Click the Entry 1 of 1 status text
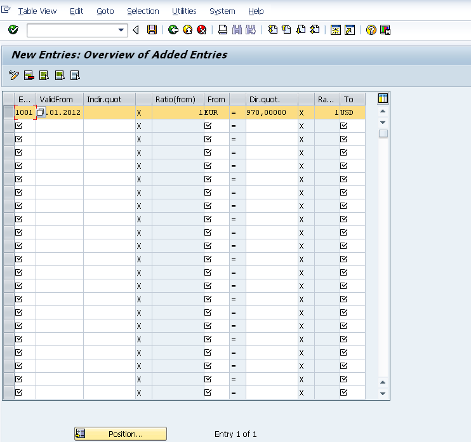The width and height of the screenshot is (471, 442). [235, 434]
